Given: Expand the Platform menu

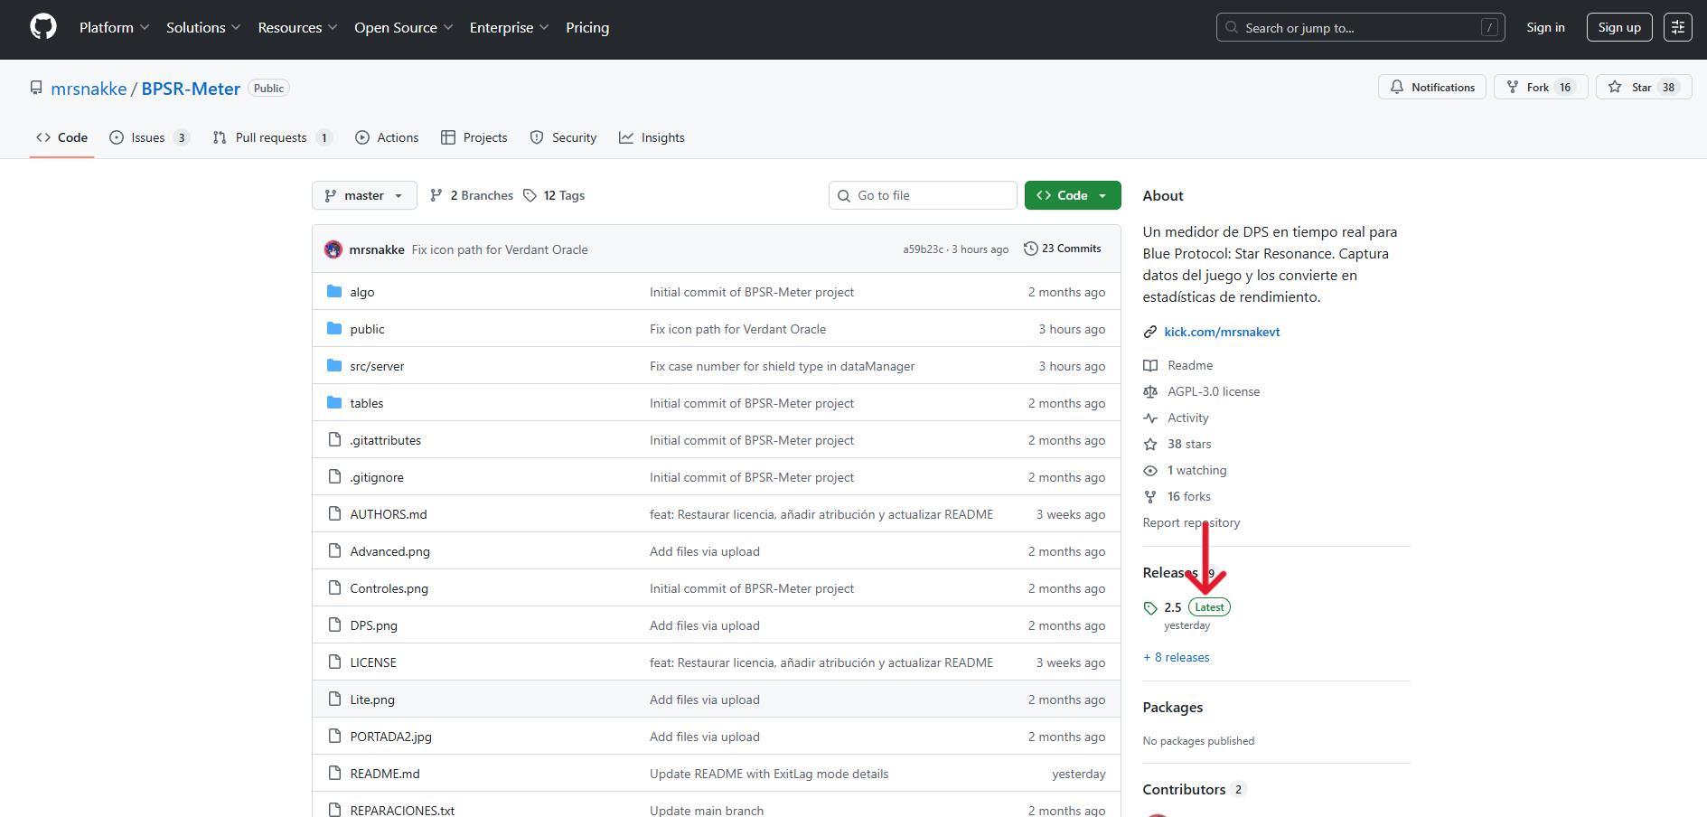Looking at the screenshot, I should 114,27.
